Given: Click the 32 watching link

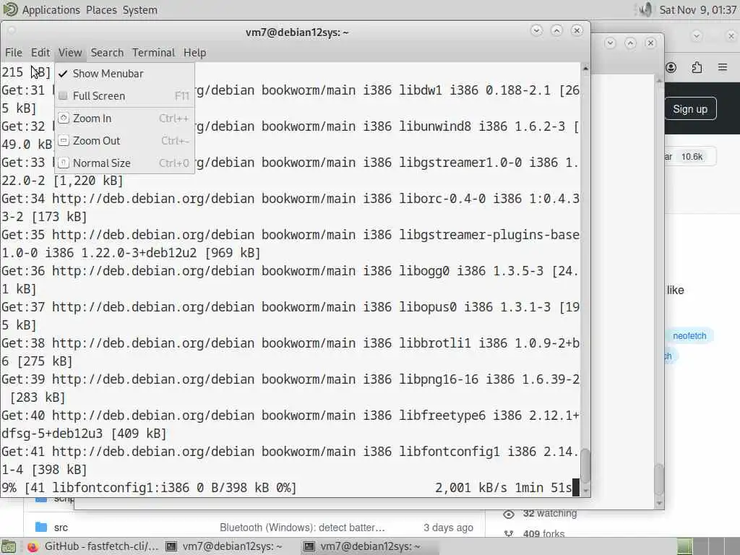Looking at the screenshot, I should pos(549,514).
